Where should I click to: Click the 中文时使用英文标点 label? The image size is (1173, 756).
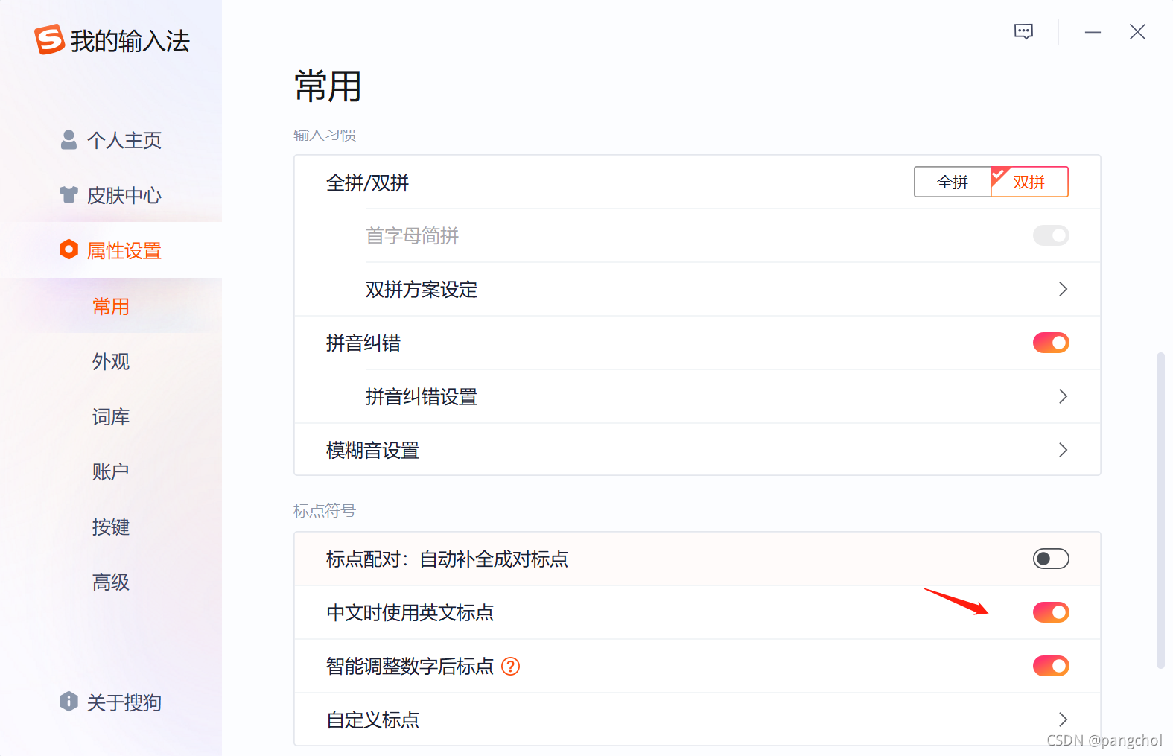(410, 612)
